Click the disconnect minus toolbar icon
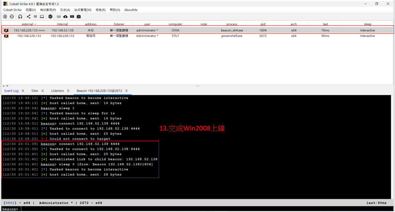Screen dimensions: 395x212 point(12,17)
